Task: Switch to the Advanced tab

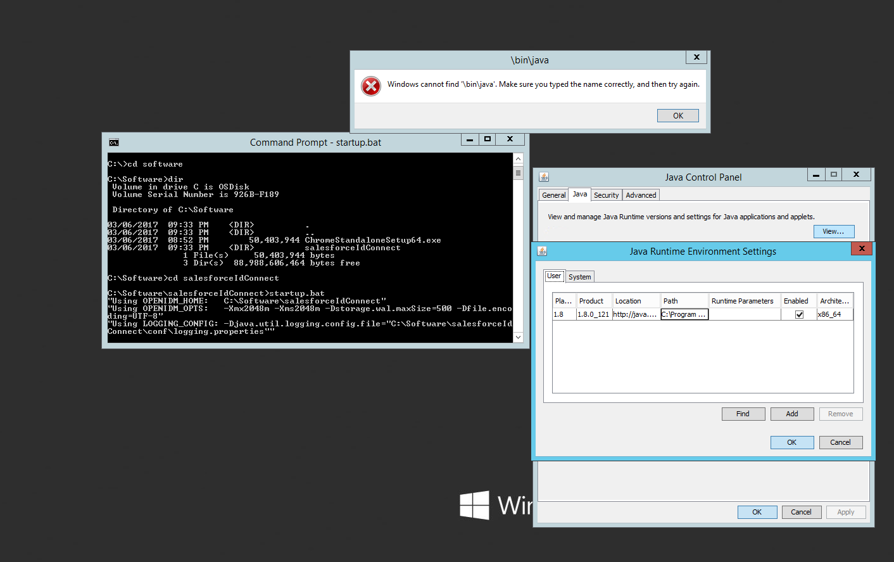Action: click(x=641, y=195)
